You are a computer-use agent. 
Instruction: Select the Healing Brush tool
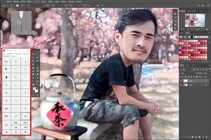(33, 64)
